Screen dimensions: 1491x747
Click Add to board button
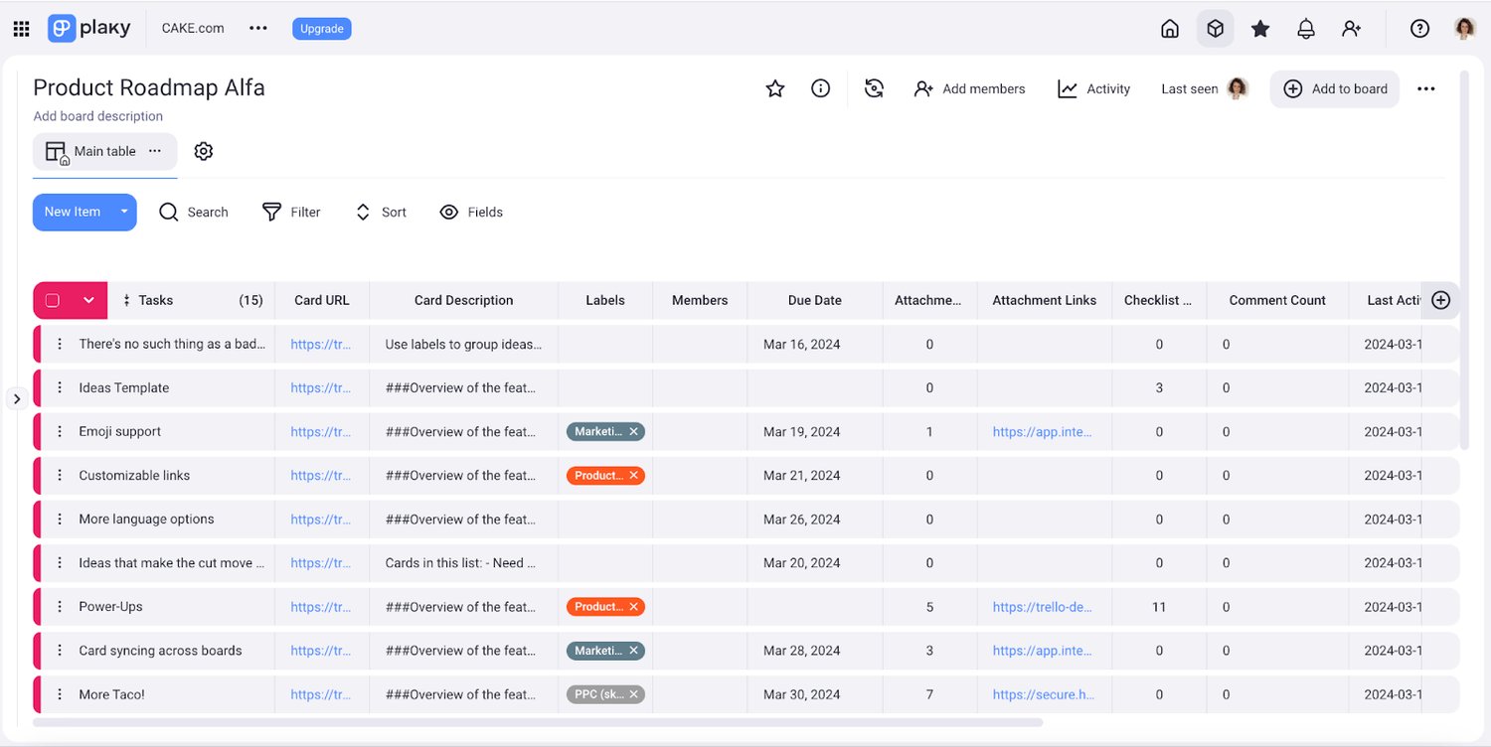coord(1335,88)
